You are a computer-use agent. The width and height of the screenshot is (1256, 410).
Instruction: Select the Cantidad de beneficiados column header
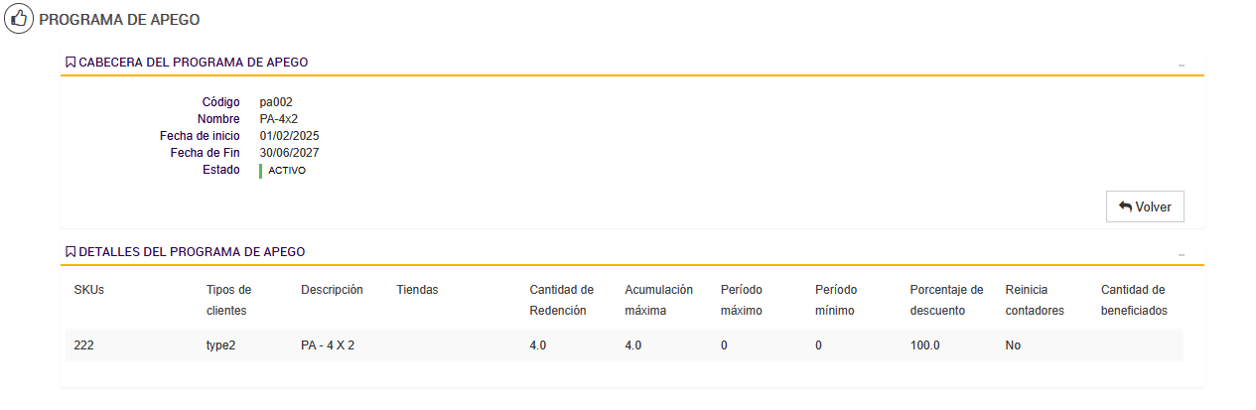coord(1134,300)
